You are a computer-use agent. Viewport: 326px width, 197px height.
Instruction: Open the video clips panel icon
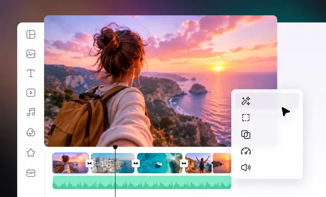31,93
